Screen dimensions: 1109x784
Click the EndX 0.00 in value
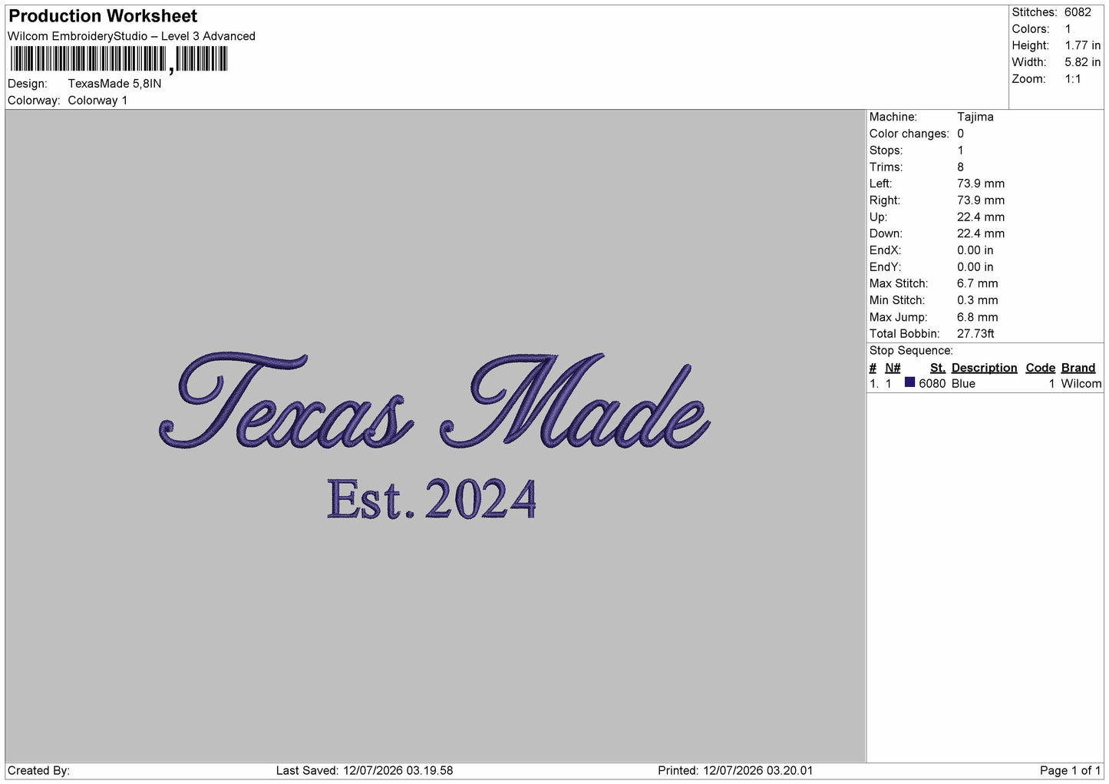tap(975, 250)
